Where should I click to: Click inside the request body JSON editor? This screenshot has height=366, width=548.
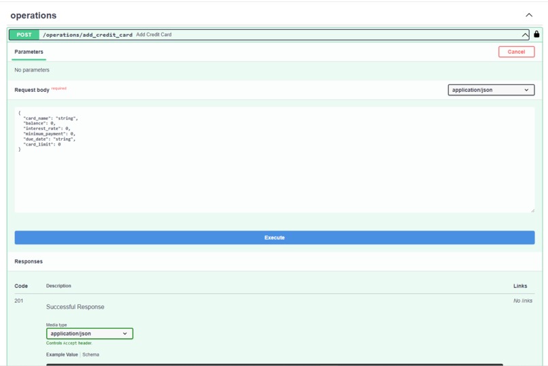(275, 160)
